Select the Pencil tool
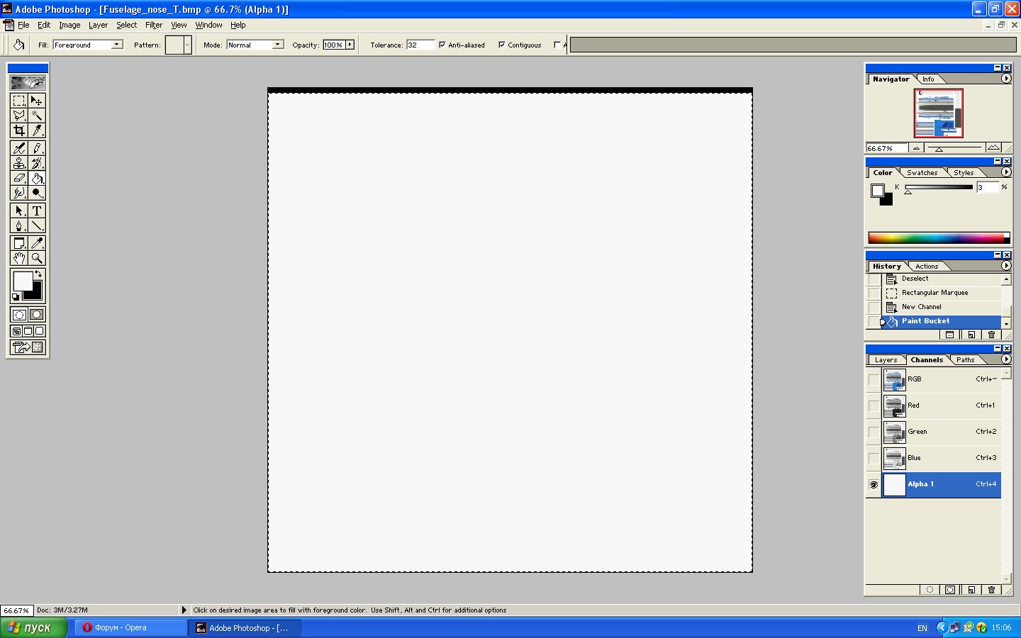Viewport: 1021px width, 638px height. coord(37,148)
